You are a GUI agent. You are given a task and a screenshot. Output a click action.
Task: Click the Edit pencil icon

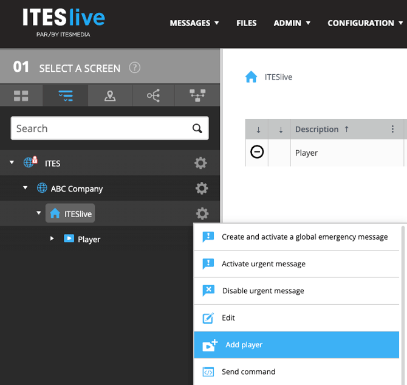point(208,318)
